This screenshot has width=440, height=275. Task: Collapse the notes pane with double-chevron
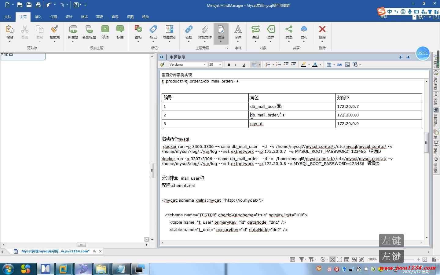tap(162, 57)
